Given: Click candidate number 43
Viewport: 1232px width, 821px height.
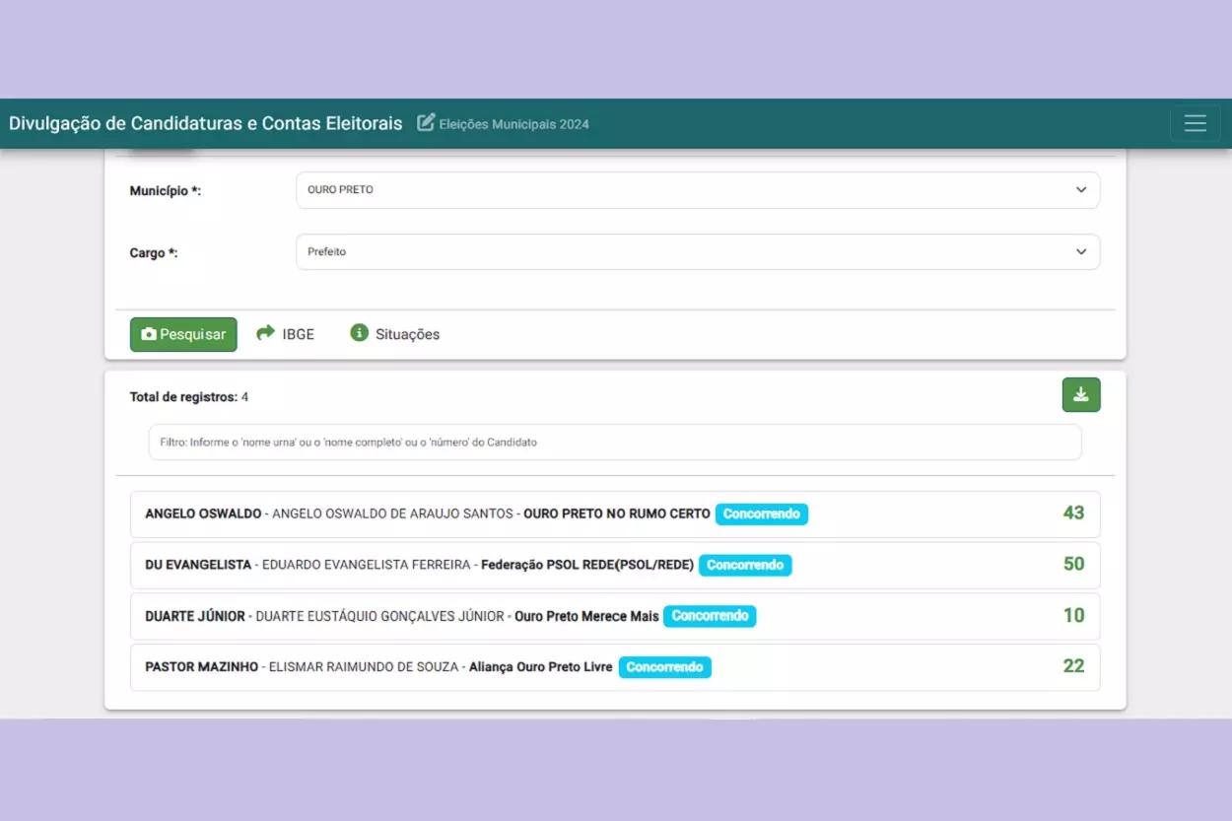Looking at the screenshot, I should point(1072,513).
